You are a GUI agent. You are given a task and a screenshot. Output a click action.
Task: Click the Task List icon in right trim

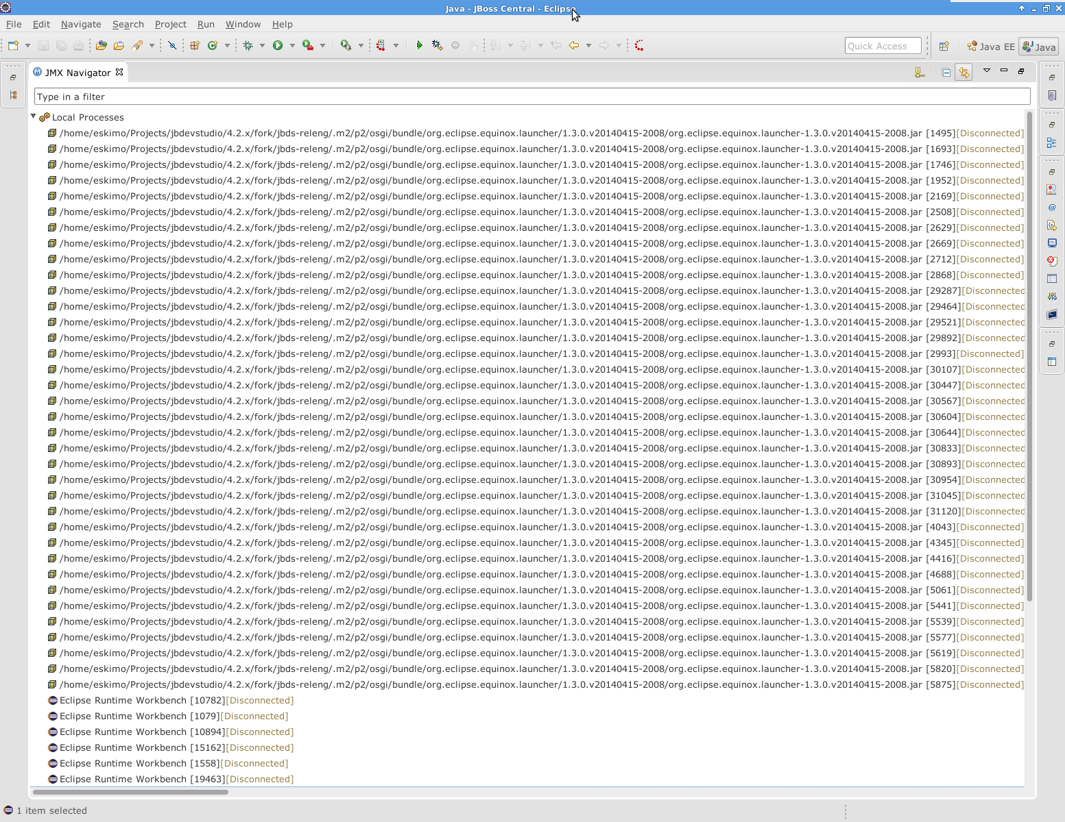click(1052, 95)
